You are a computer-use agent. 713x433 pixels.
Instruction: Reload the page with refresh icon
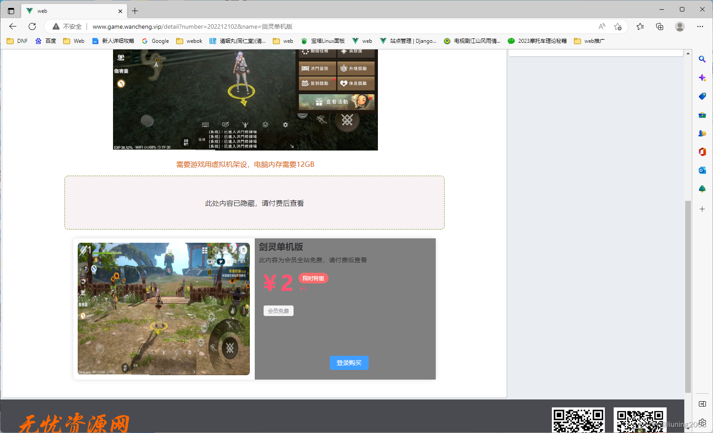[x=32, y=26]
